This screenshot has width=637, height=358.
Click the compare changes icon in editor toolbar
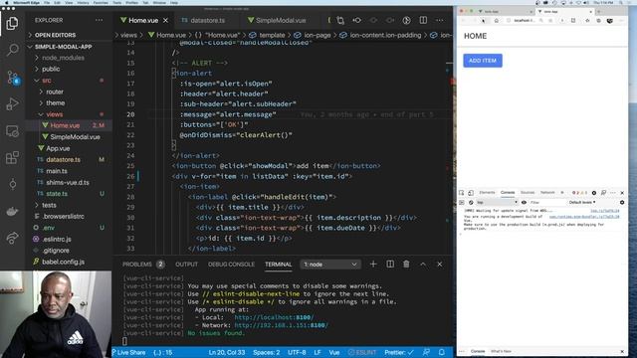click(340, 20)
